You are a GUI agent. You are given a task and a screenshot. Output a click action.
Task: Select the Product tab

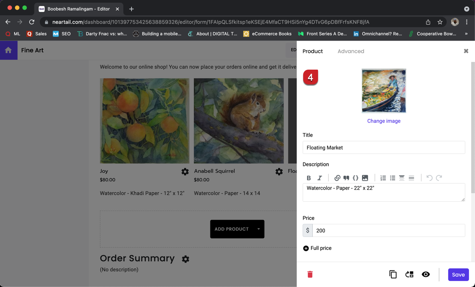click(312, 51)
